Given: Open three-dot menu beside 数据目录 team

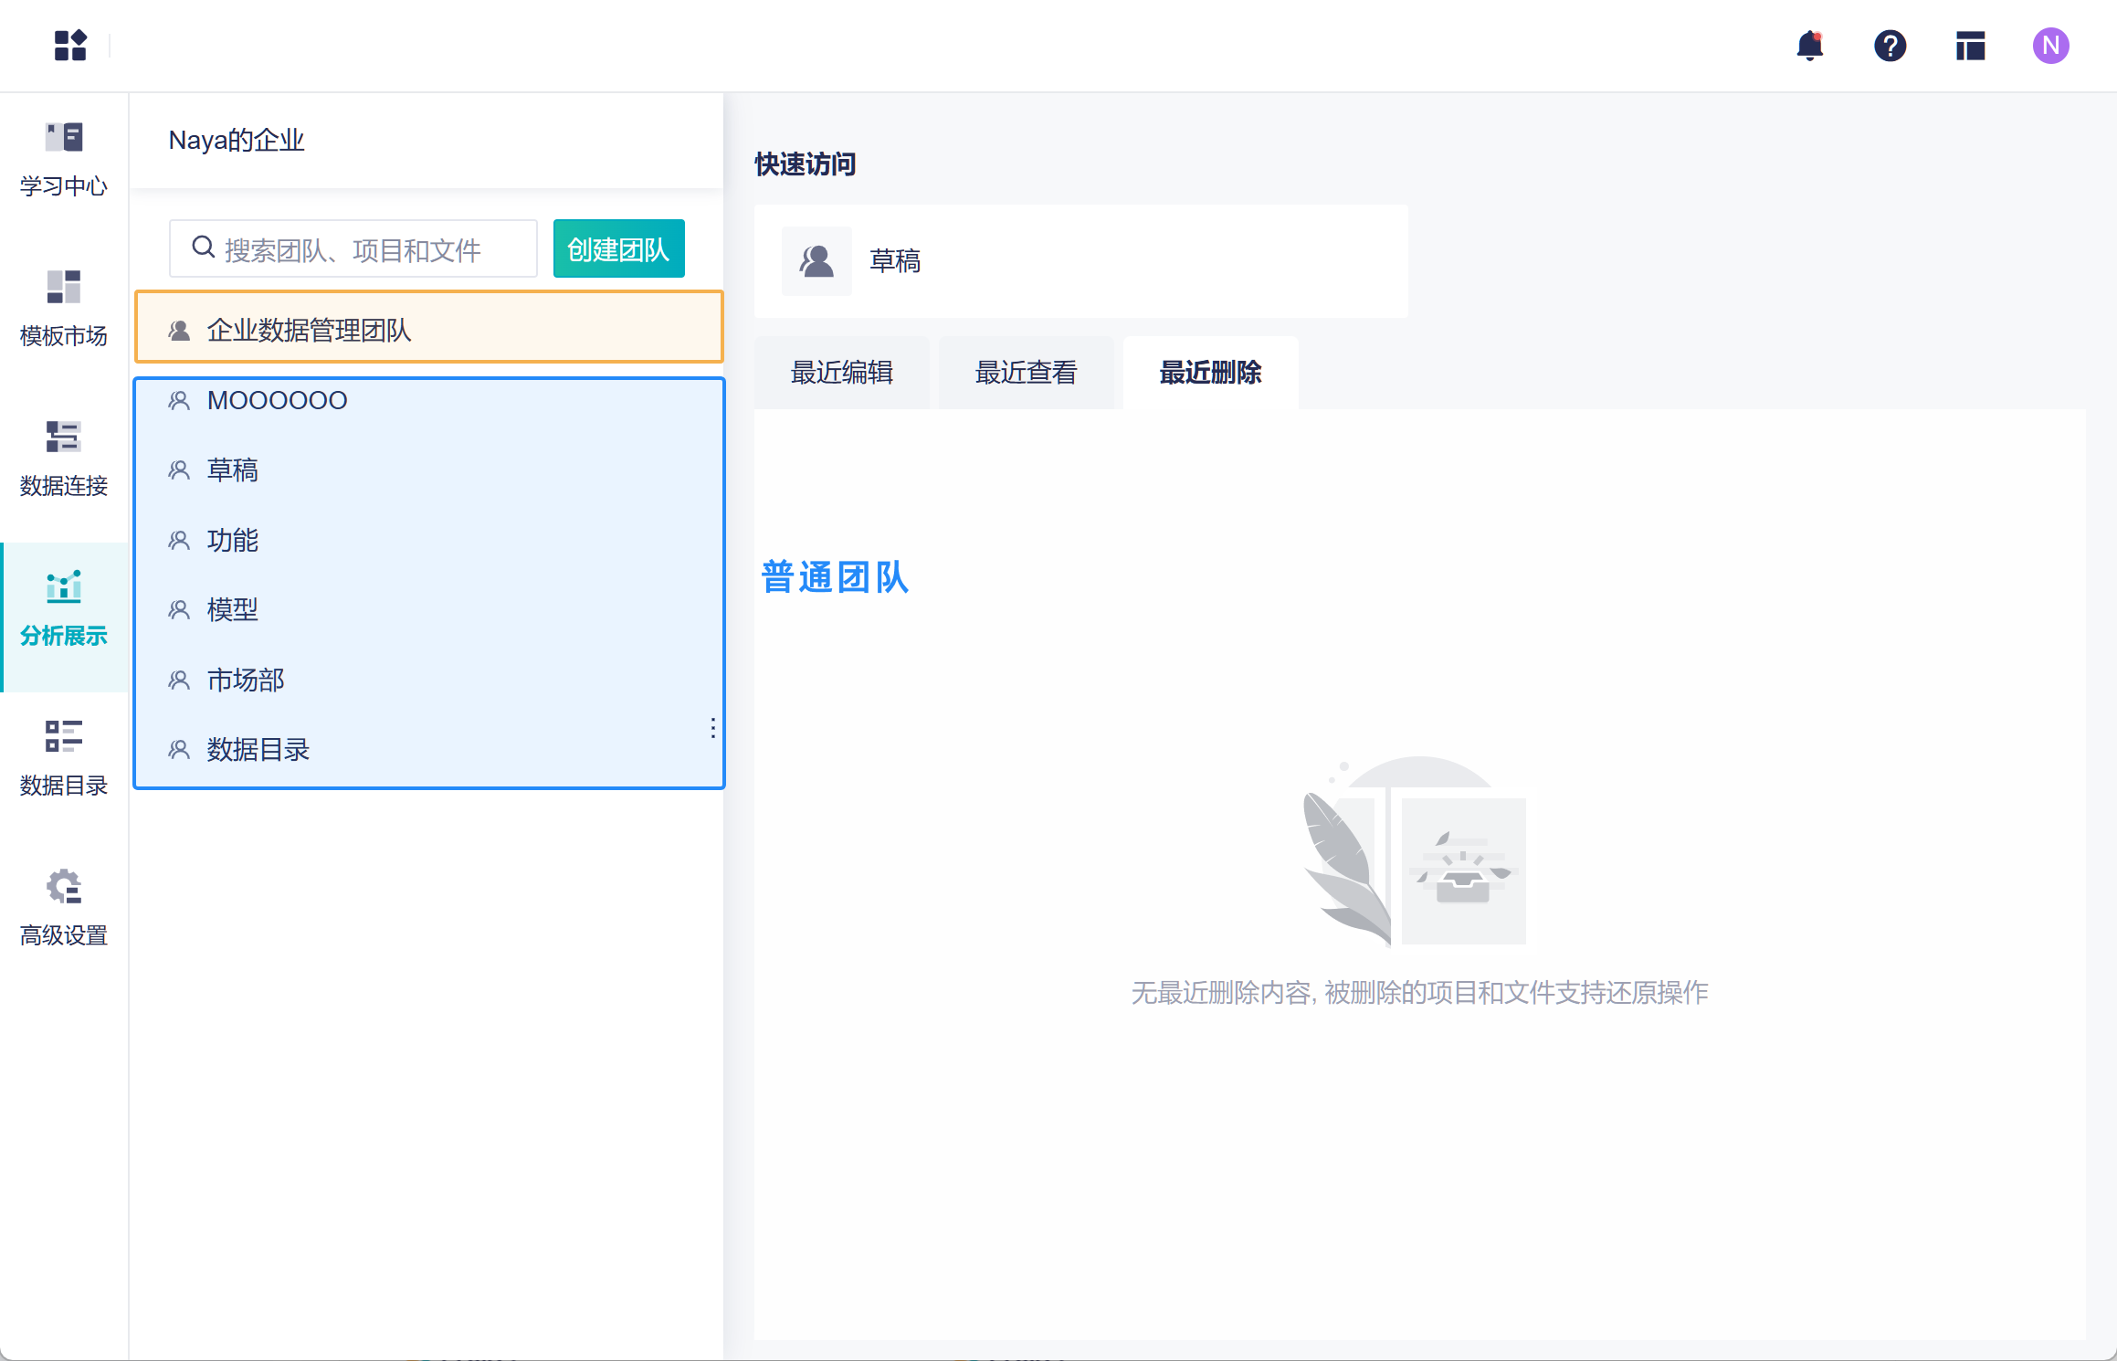Looking at the screenshot, I should (x=712, y=728).
